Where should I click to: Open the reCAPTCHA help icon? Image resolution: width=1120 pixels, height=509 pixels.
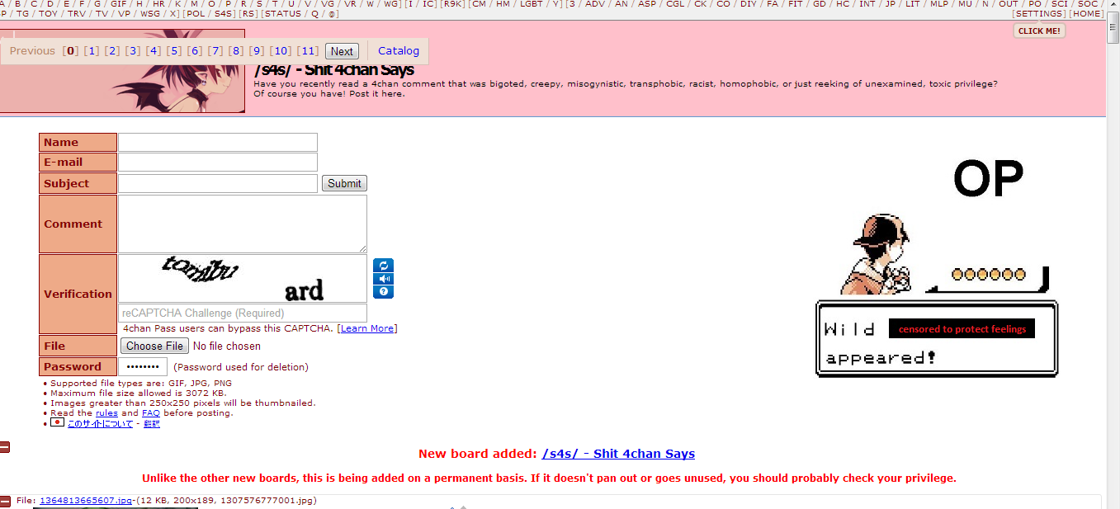pyautogui.click(x=383, y=291)
